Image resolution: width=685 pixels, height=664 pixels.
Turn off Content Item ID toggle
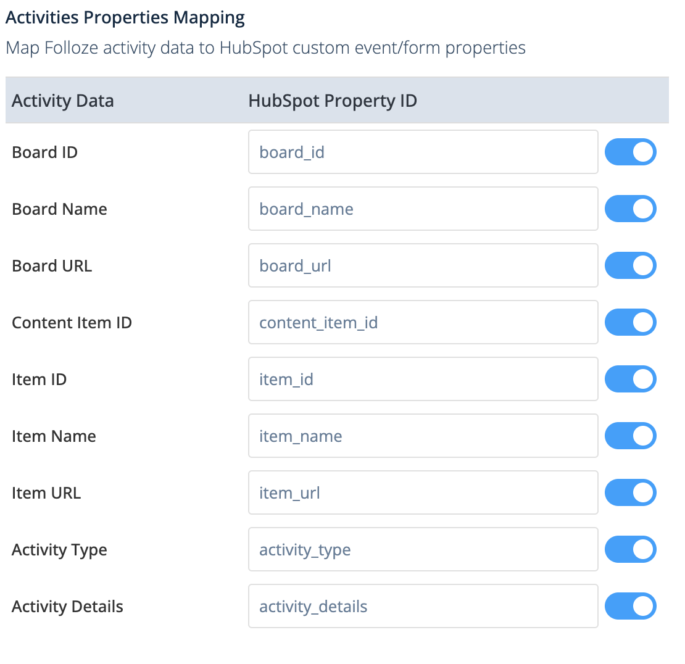point(630,322)
